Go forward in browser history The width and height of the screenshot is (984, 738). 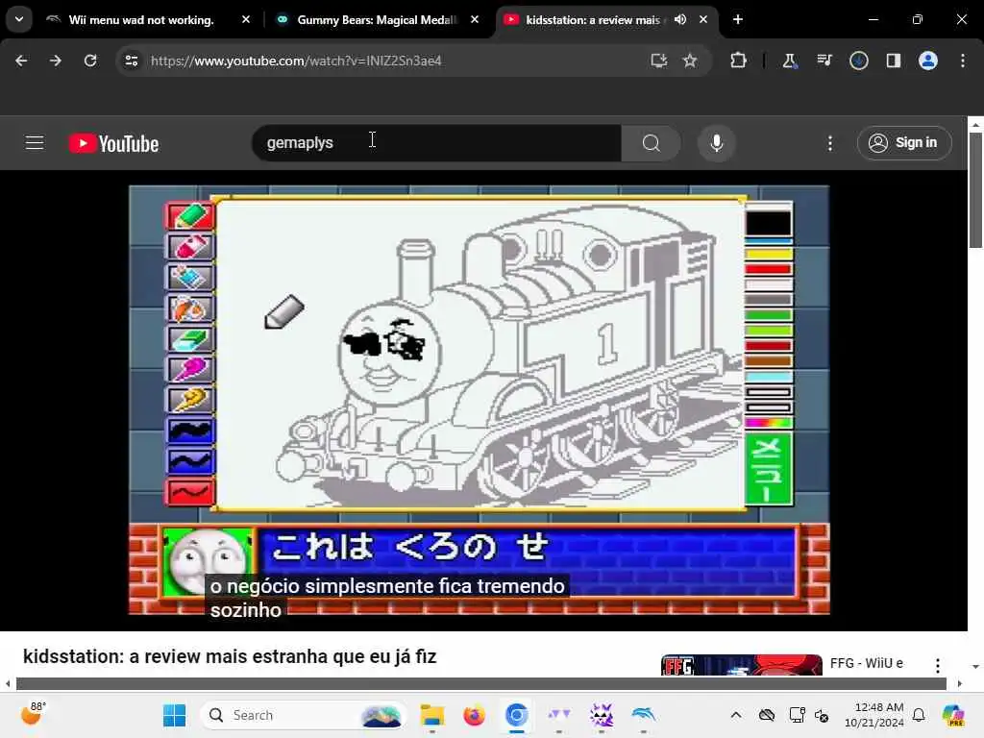tap(55, 61)
